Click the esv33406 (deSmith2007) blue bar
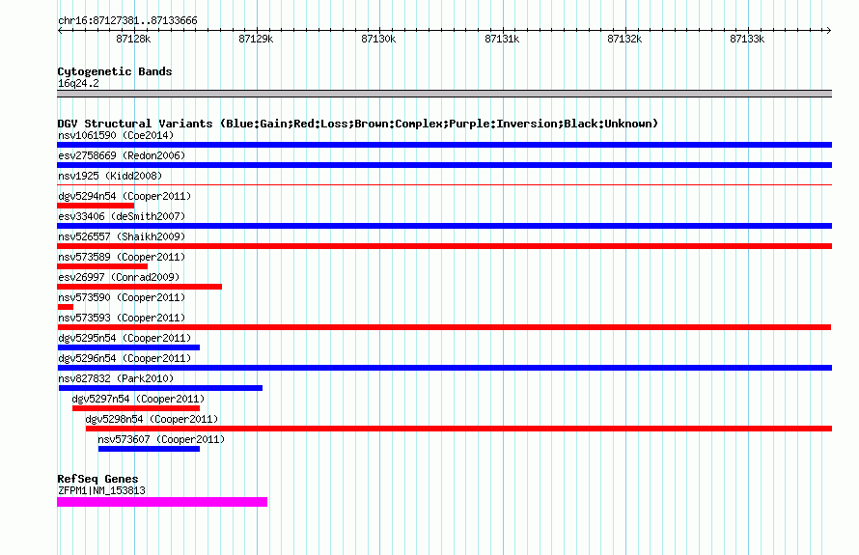This screenshot has width=859, height=555. tap(444, 226)
